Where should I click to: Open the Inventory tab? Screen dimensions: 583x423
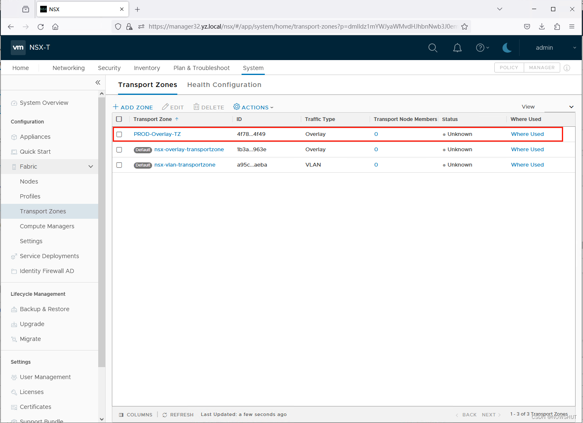(x=147, y=68)
